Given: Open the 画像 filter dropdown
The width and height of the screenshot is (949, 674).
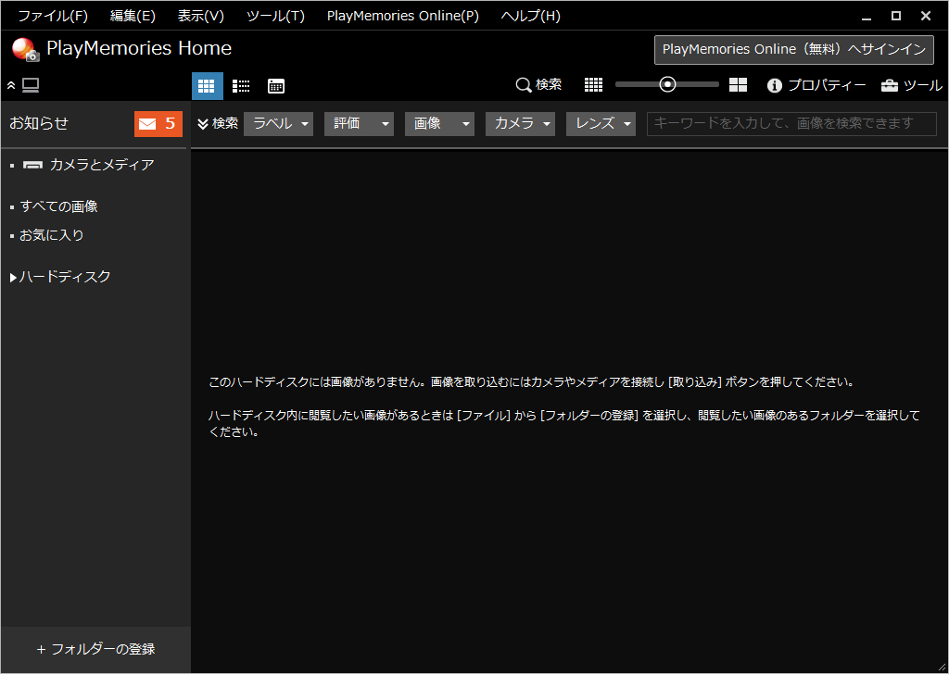Looking at the screenshot, I should (439, 124).
